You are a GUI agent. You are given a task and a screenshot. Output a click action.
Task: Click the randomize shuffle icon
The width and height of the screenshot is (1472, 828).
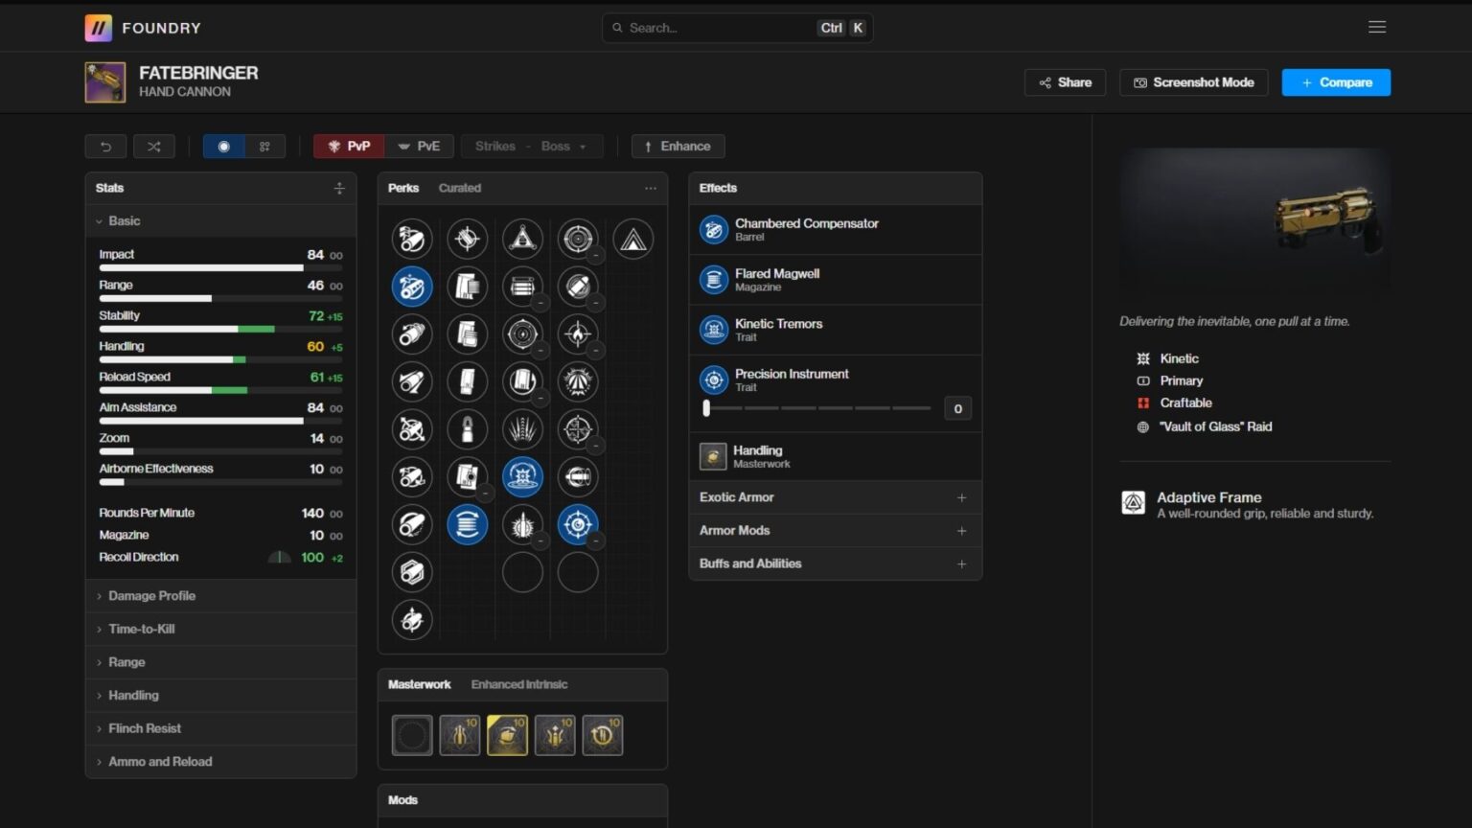(153, 147)
